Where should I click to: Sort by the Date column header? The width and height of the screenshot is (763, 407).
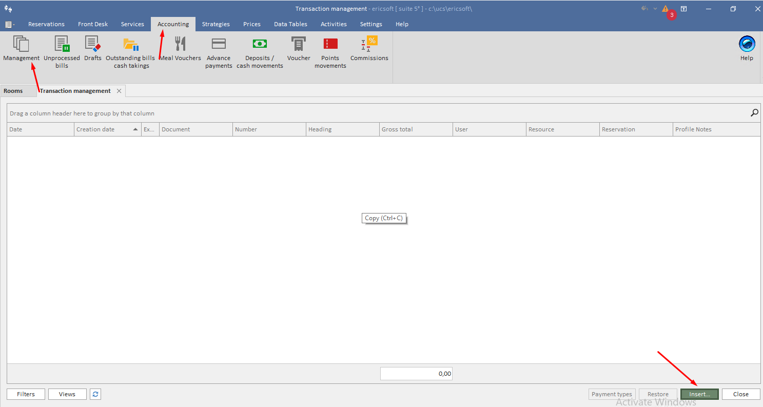tap(41, 129)
